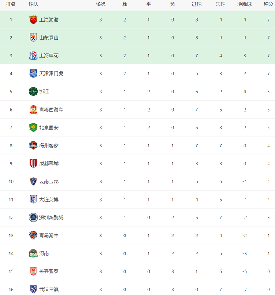Click the Shanghai Shenhua (上海申花) club badge
This screenshot has height=295, width=275.
click(33, 56)
